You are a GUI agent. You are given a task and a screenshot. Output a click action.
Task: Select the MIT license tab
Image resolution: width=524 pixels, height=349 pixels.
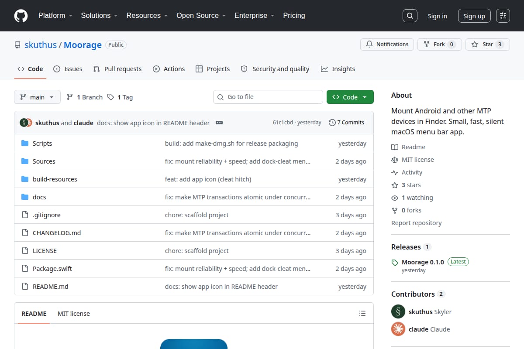click(74, 313)
